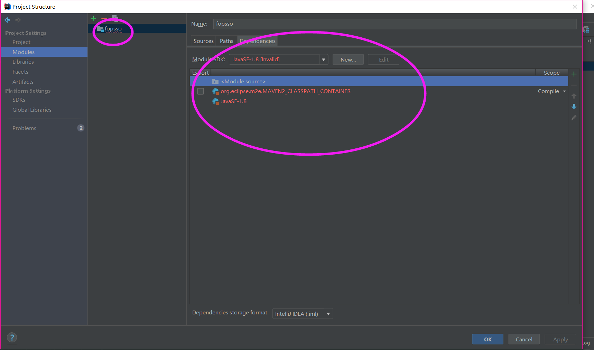
Task: Click the New... SDK button
Action: point(348,59)
